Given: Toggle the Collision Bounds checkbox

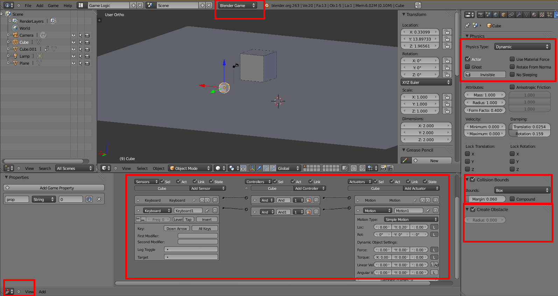Looking at the screenshot, I should pos(473,180).
